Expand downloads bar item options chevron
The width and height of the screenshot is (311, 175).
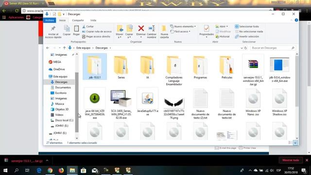pyautogui.click(x=47, y=160)
